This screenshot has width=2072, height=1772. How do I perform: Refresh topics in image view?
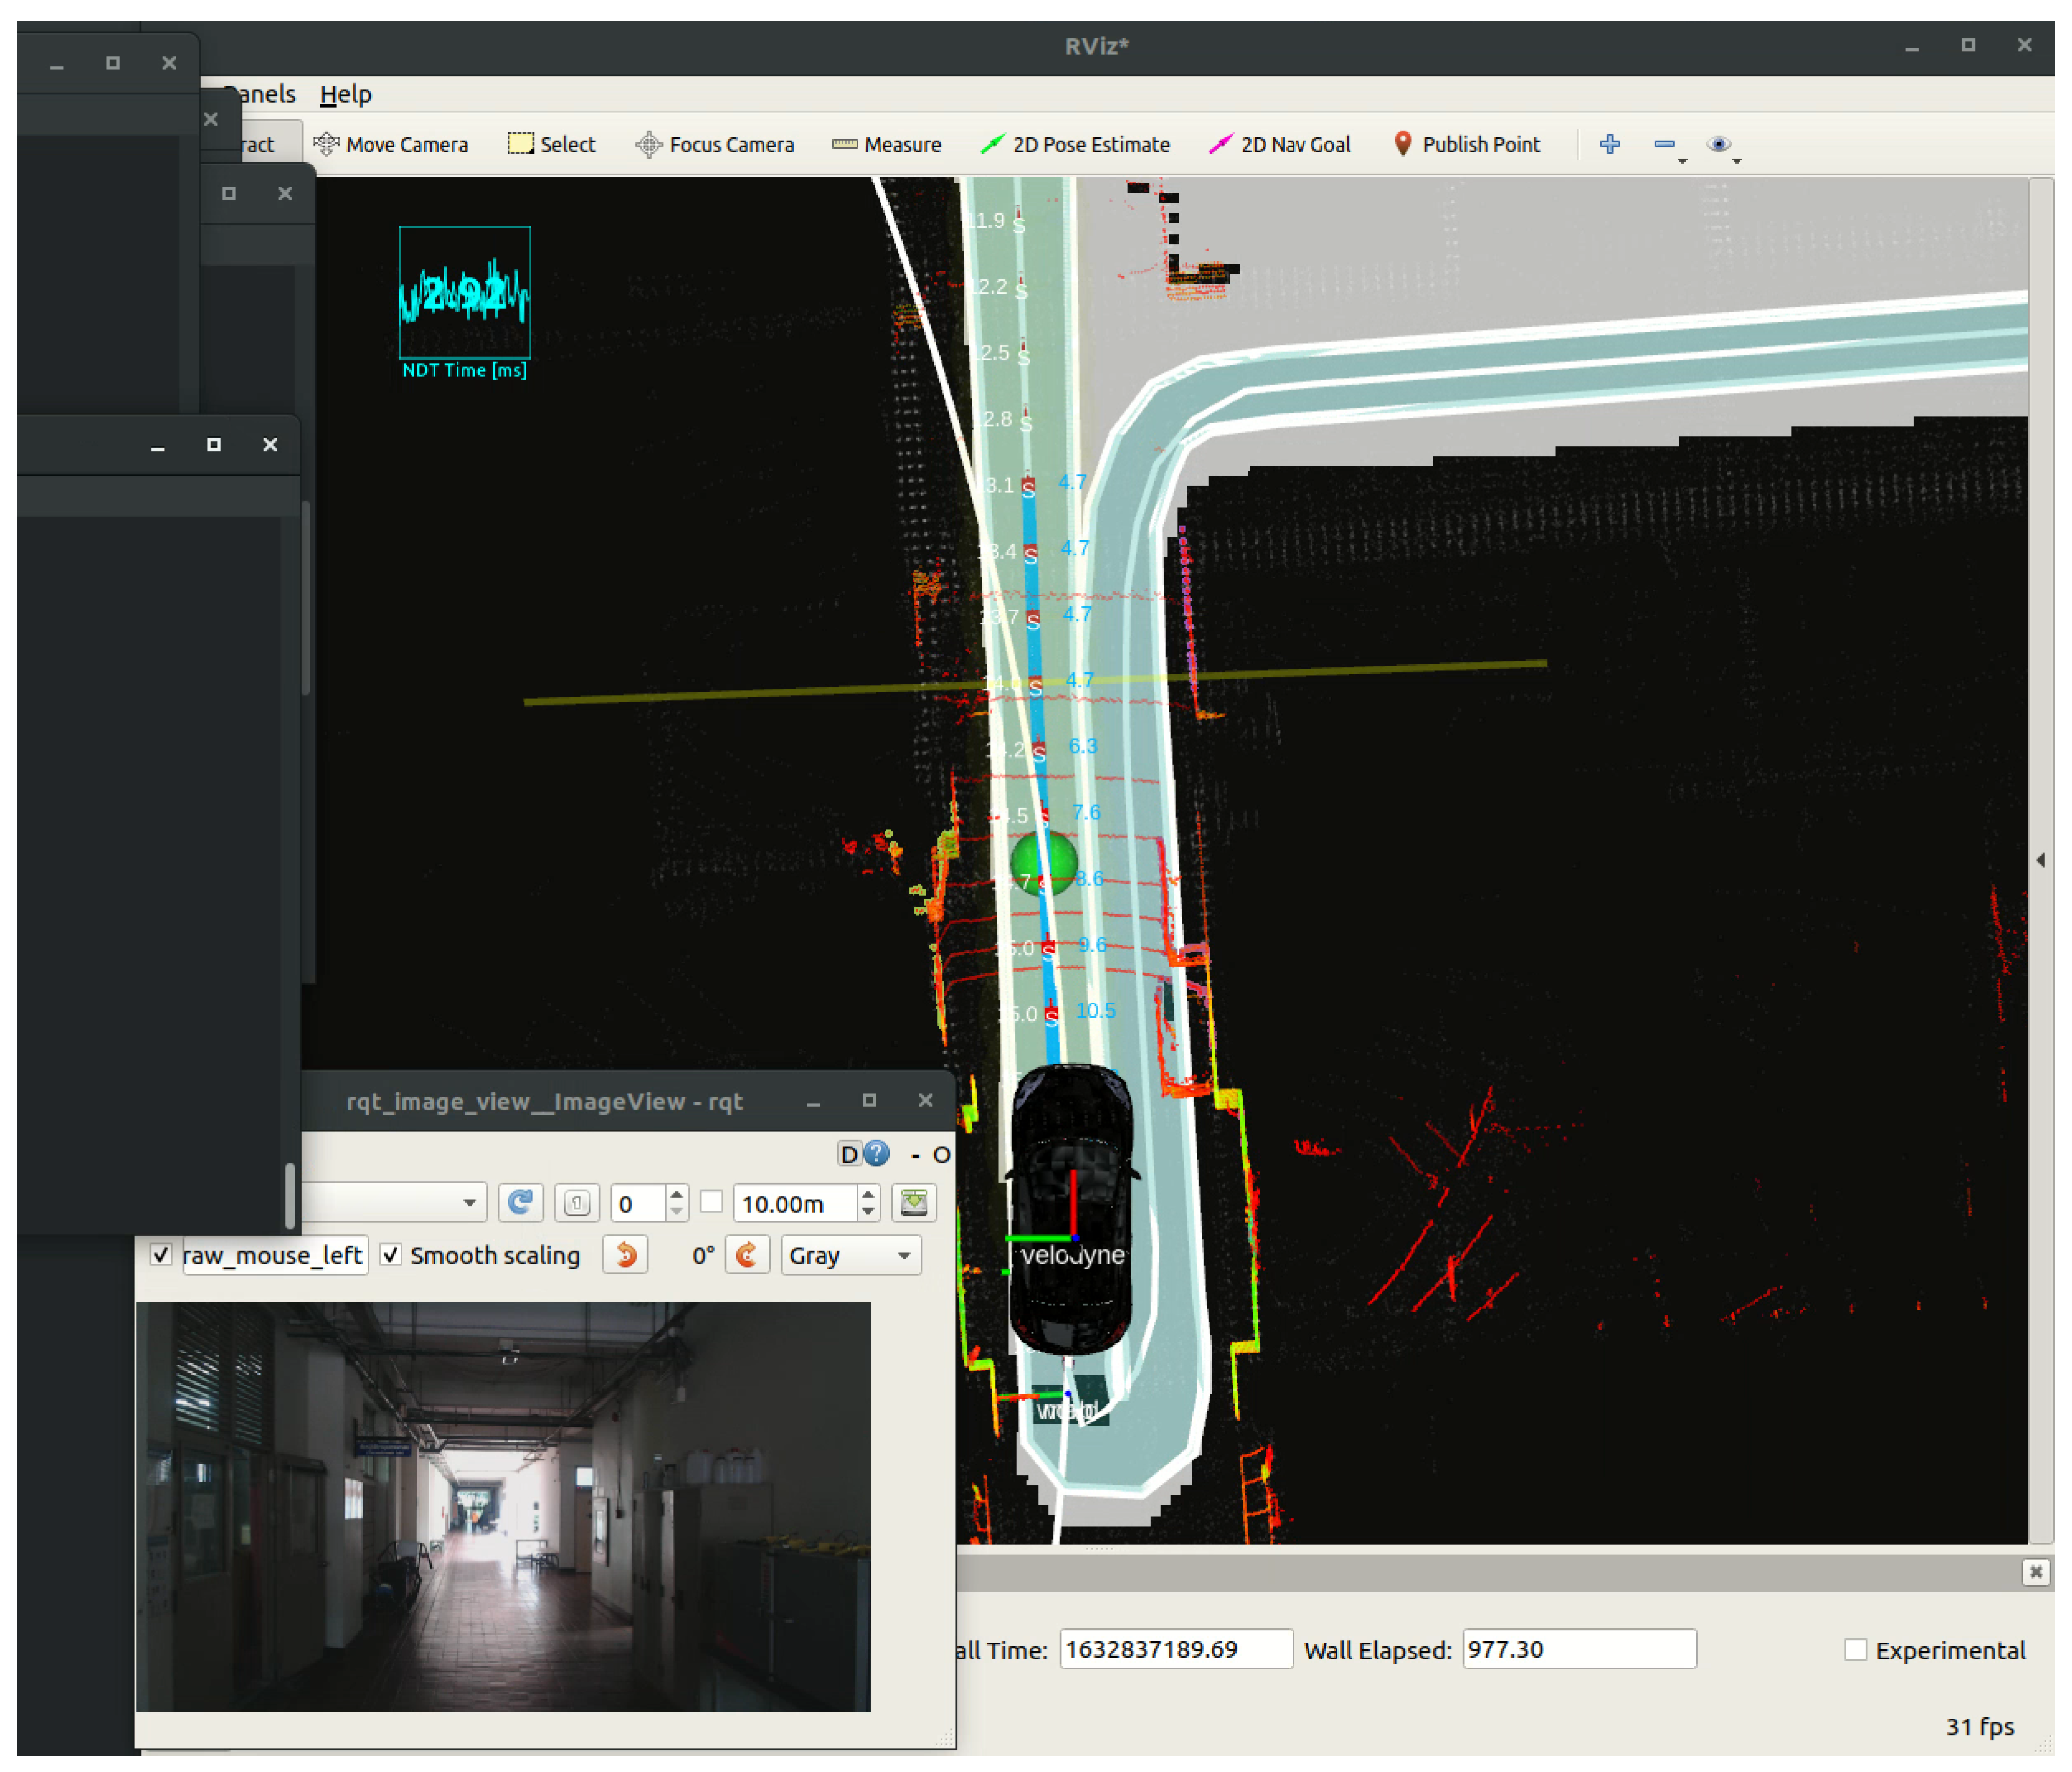520,1202
